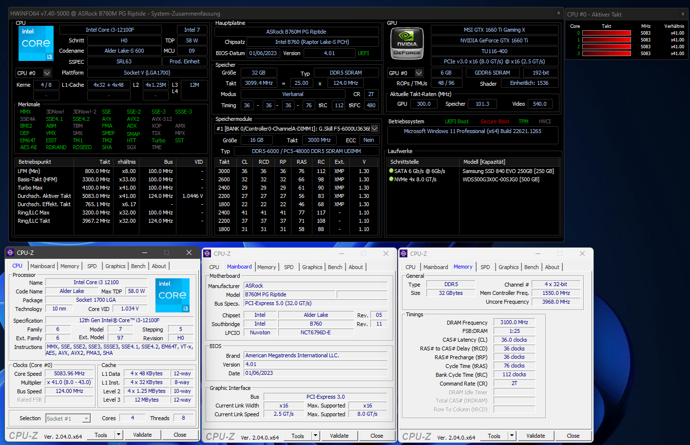Click the 'UEFI Boot' label

(457, 121)
